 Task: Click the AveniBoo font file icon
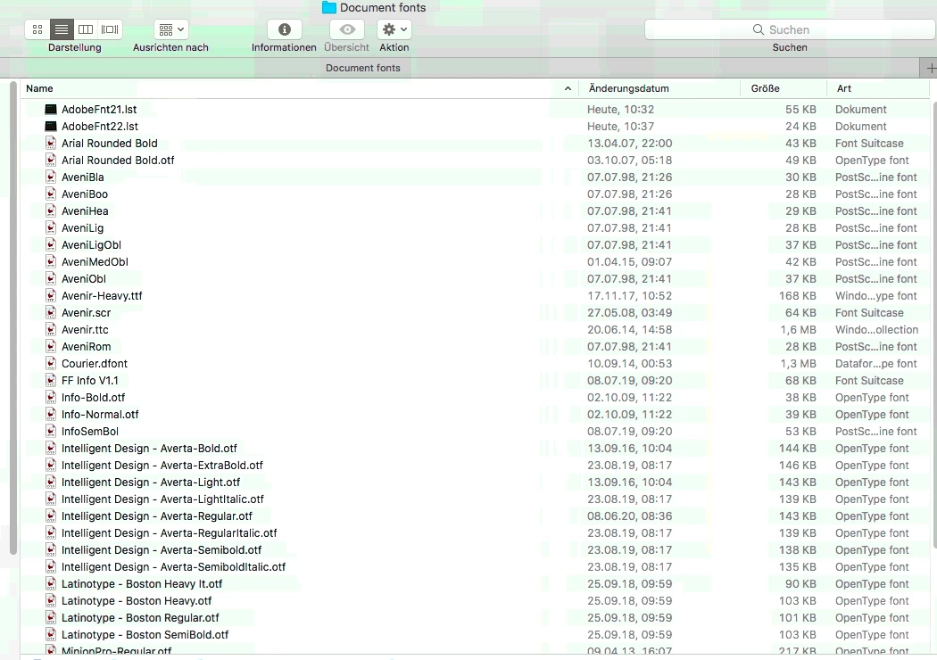coord(51,194)
